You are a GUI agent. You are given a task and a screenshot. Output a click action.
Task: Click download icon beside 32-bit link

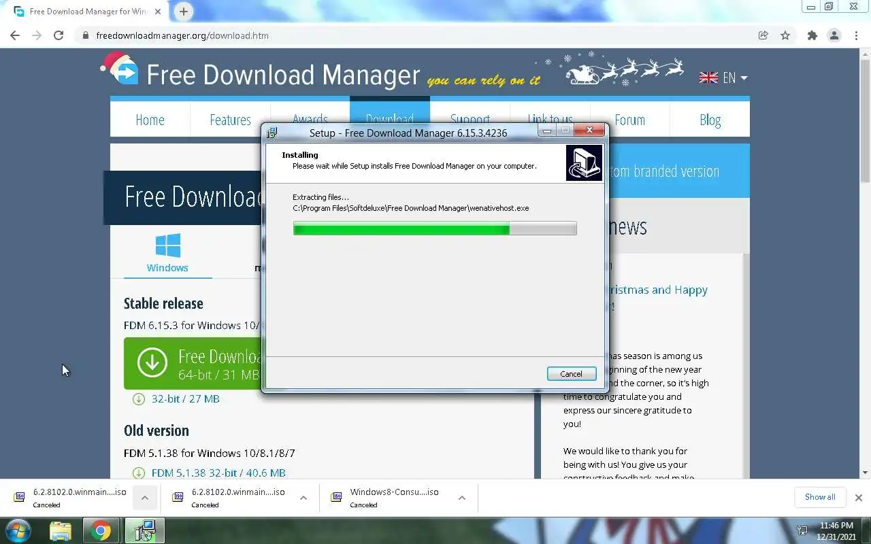(139, 399)
